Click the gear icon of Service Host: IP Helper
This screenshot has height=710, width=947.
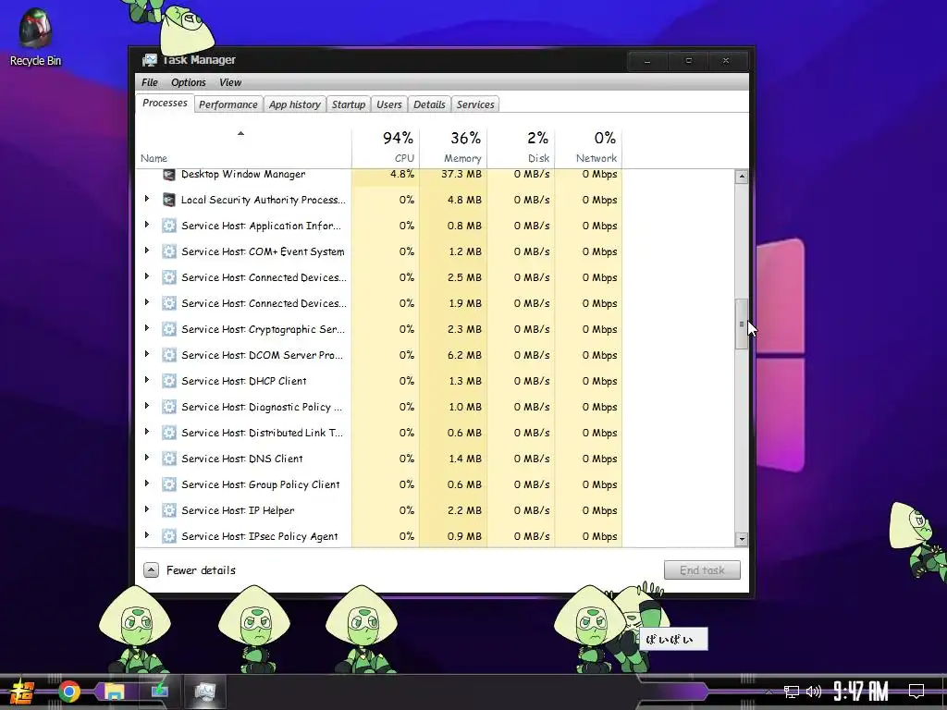point(169,510)
